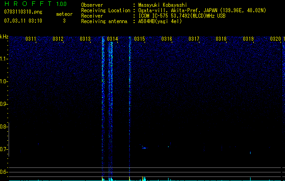Click the 1.1 kHz frequency tick label
285x181 pixels.
[4, 59]
